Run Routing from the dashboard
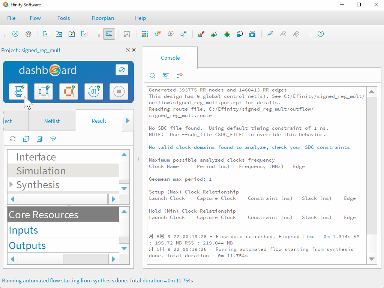Image resolution: width=384 pixels, height=288 pixels. pyautogui.click(x=69, y=91)
